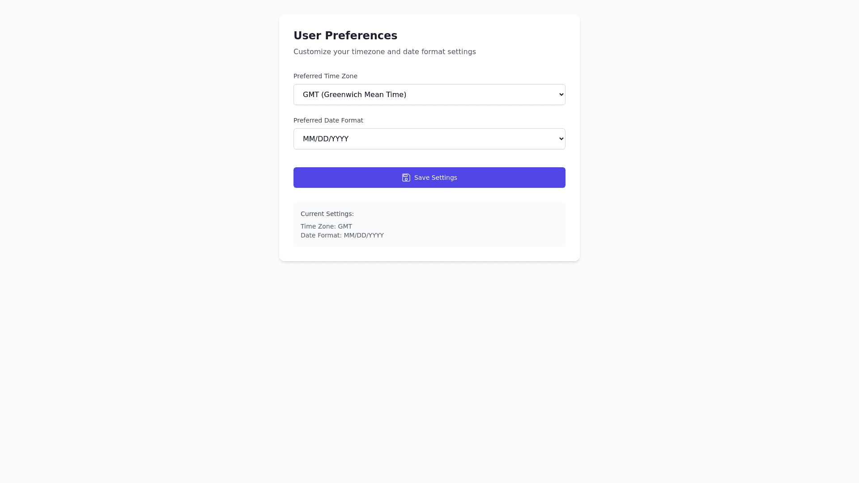
Task: Click the "User Preferences" heading
Action: pyautogui.click(x=345, y=36)
